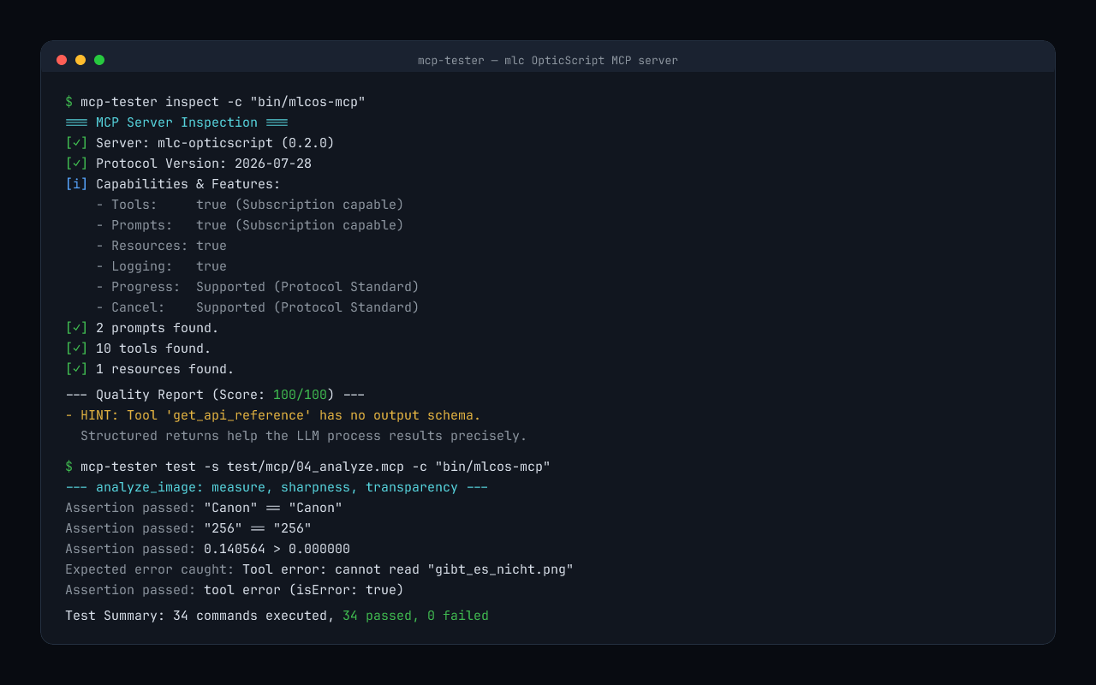
Task: Click the 'Structured returns help the LLM' line
Action: [304, 436]
